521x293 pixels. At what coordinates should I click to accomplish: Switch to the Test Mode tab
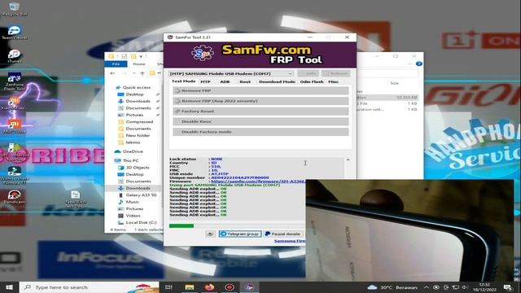point(183,81)
